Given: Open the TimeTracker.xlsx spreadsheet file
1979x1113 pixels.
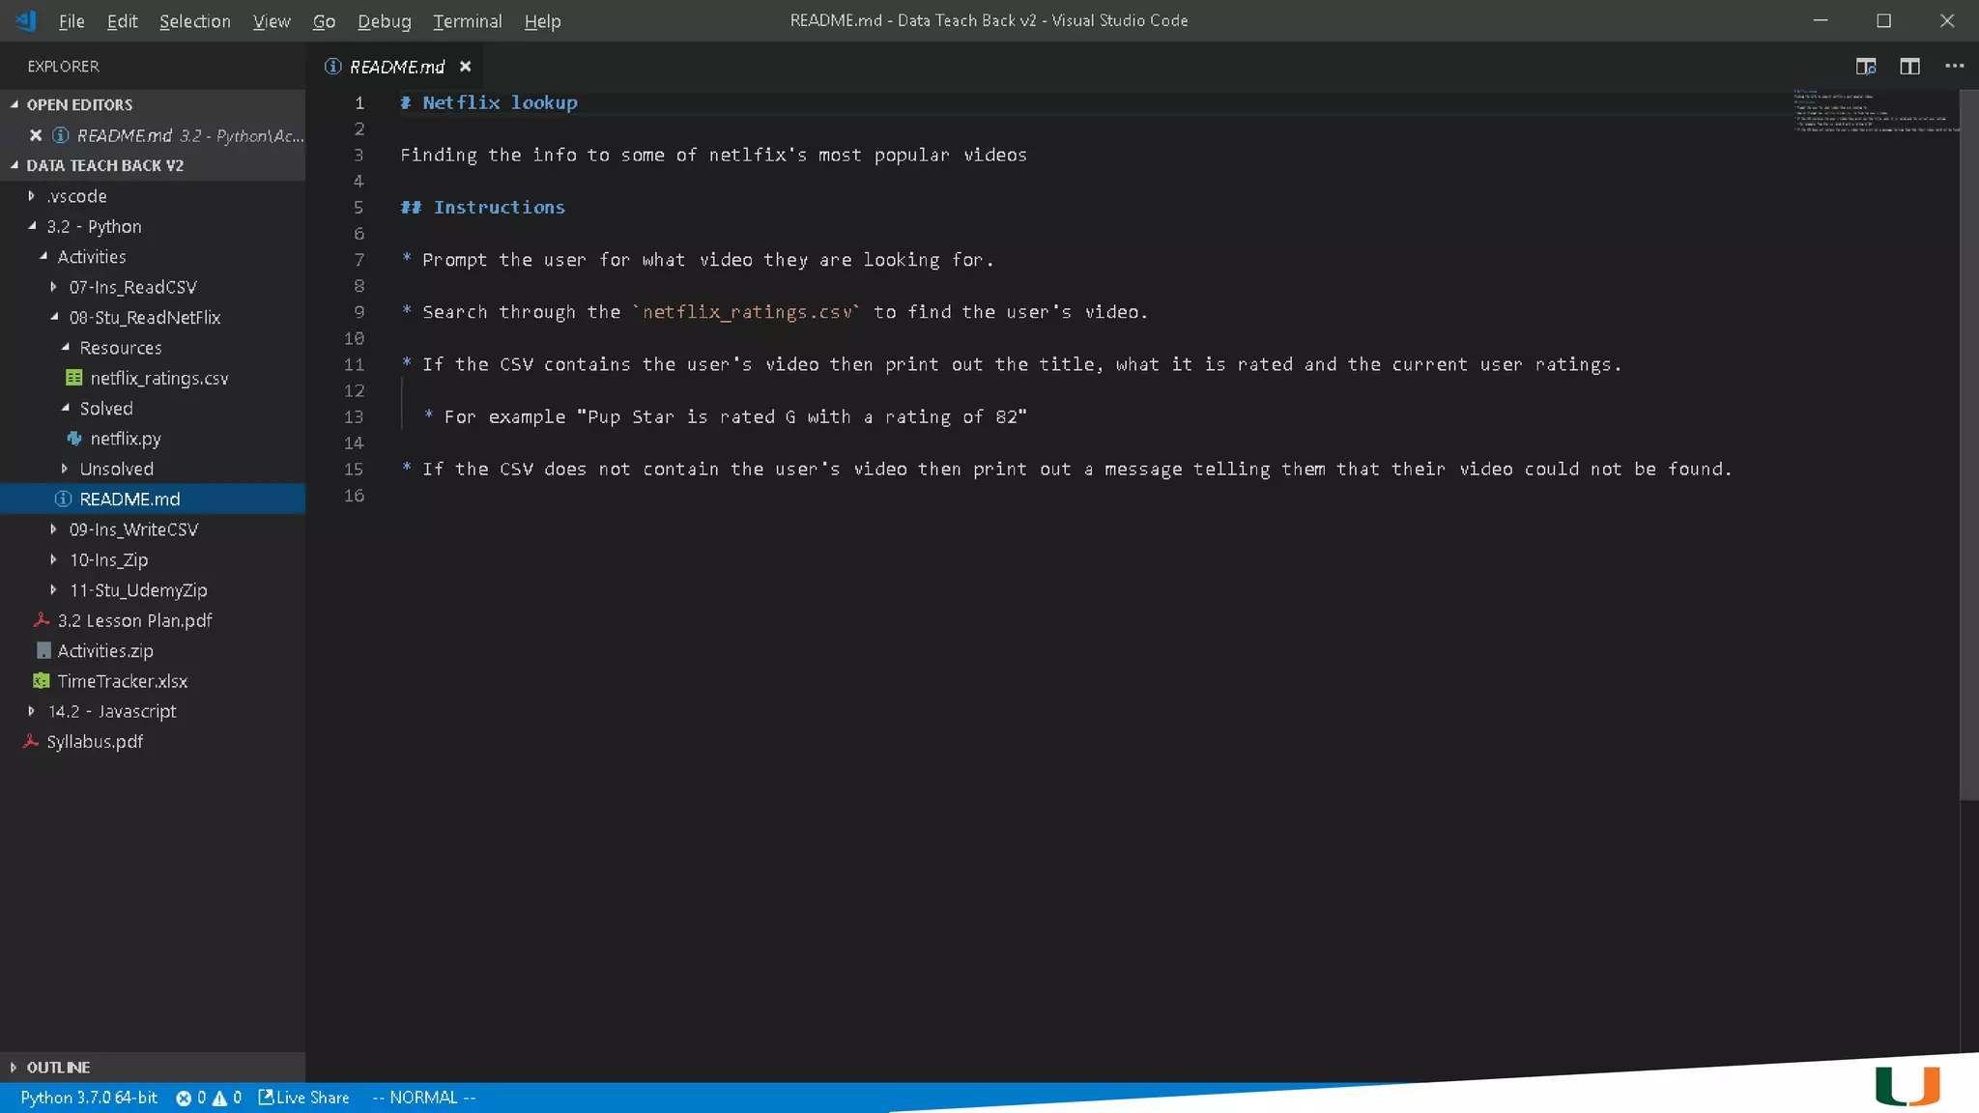Looking at the screenshot, I should pyautogui.click(x=122, y=681).
